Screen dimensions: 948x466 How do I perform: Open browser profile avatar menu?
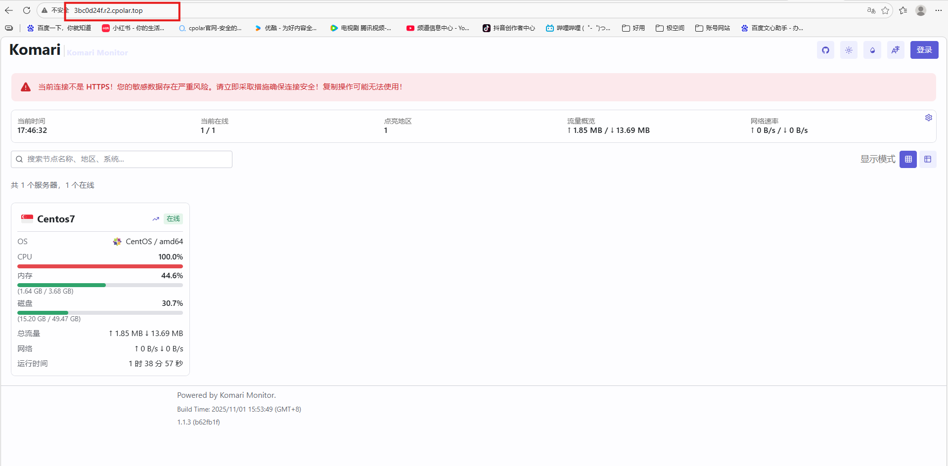click(x=920, y=10)
